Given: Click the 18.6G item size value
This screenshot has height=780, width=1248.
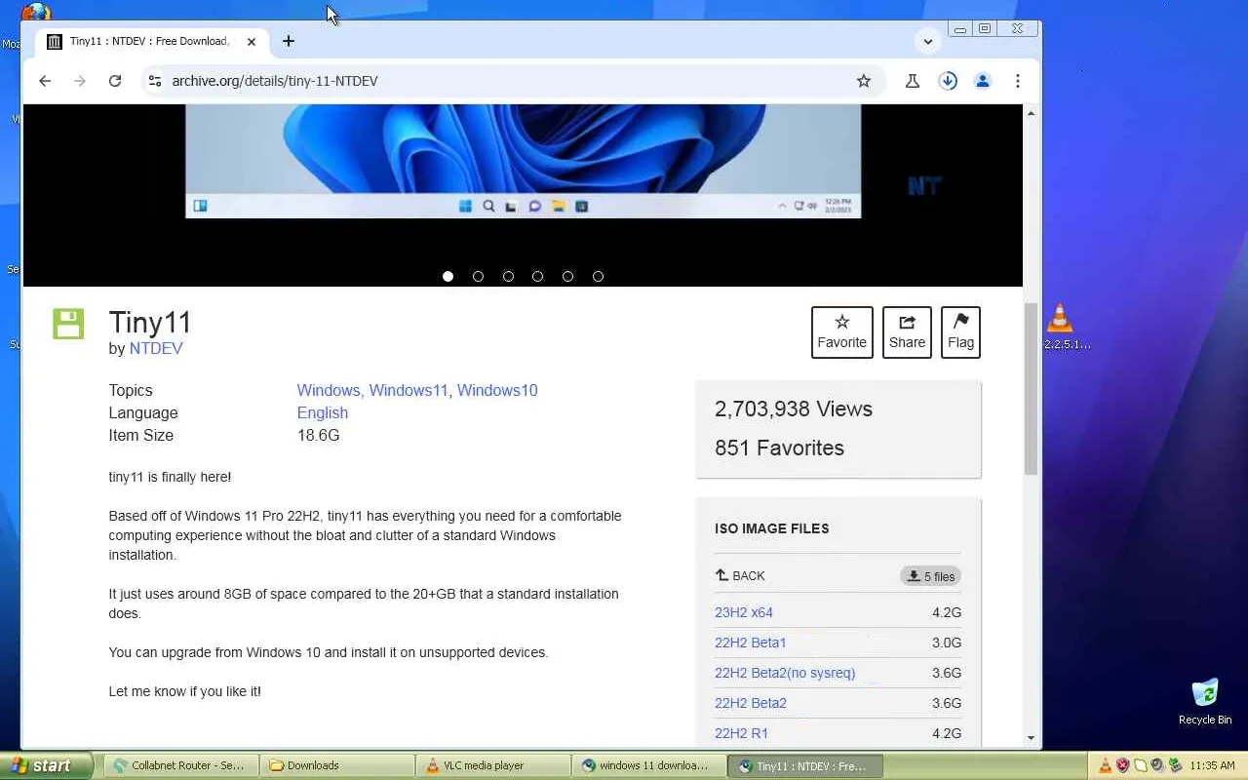Looking at the screenshot, I should (319, 435).
